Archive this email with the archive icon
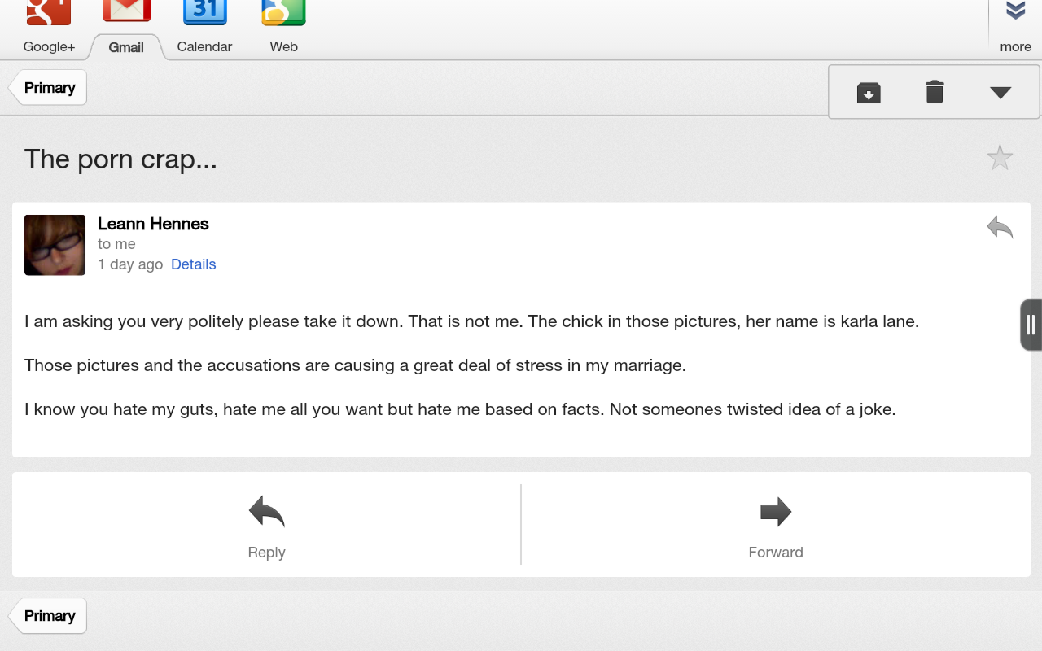The image size is (1042, 651). pos(869,93)
